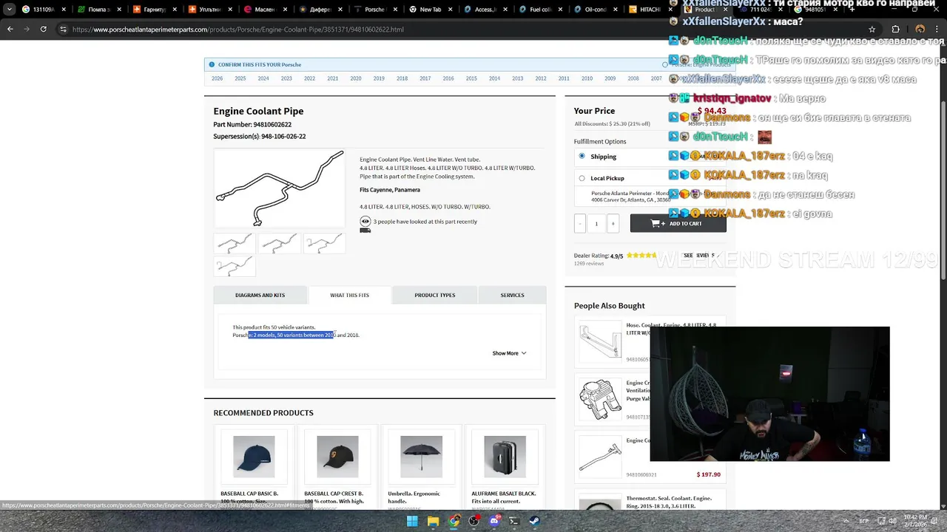Screen dimensions: 947x532
Task: Click the eye icon beside people have looked
Action: click(x=365, y=221)
